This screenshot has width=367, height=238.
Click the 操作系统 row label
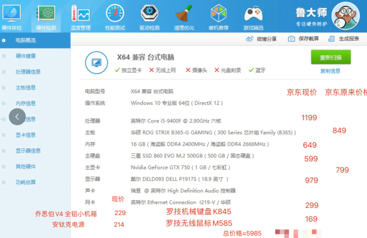tap(95, 103)
